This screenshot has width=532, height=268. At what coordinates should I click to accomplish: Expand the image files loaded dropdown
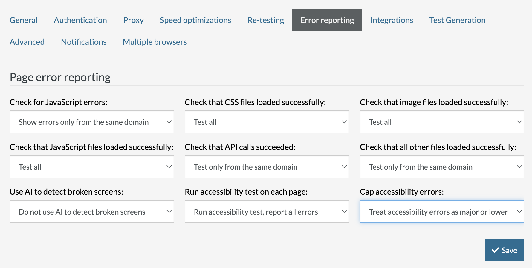pyautogui.click(x=442, y=122)
